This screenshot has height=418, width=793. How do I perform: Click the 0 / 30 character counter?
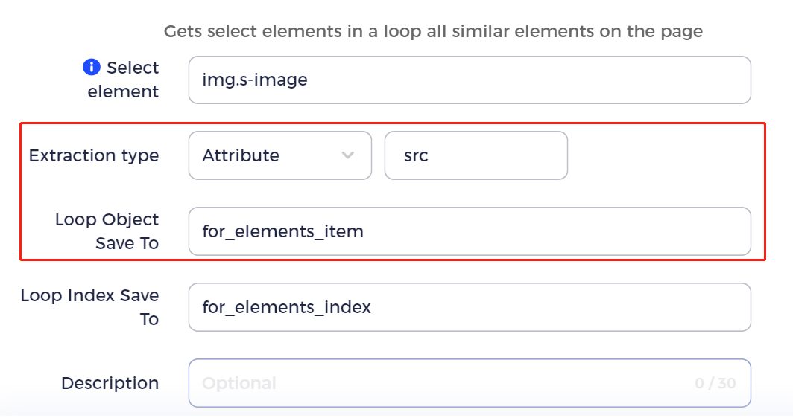click(x=715, y=383)
